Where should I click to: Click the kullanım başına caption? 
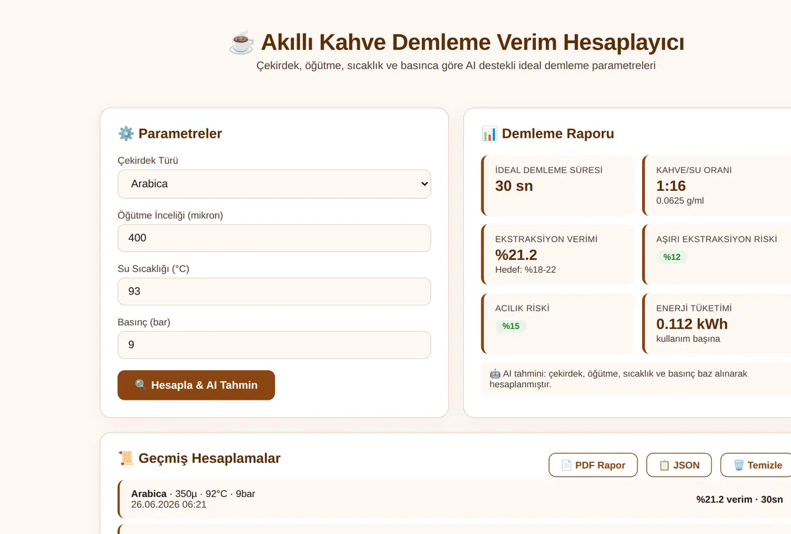[688, 338]
